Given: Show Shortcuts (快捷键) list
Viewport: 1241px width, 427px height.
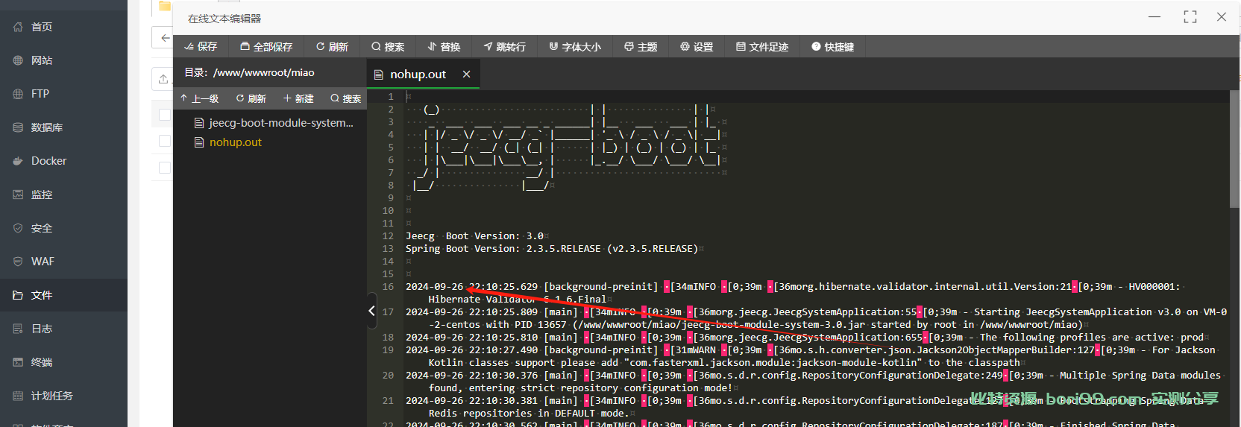Looking at the screenshot, I should click(833, 46).
